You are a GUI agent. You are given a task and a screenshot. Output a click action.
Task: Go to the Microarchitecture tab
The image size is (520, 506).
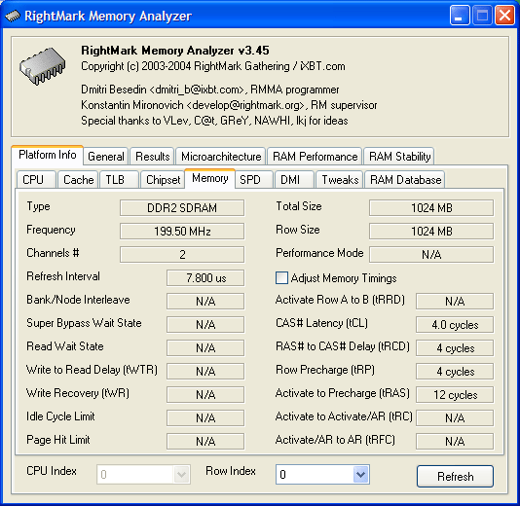point(221,157)
